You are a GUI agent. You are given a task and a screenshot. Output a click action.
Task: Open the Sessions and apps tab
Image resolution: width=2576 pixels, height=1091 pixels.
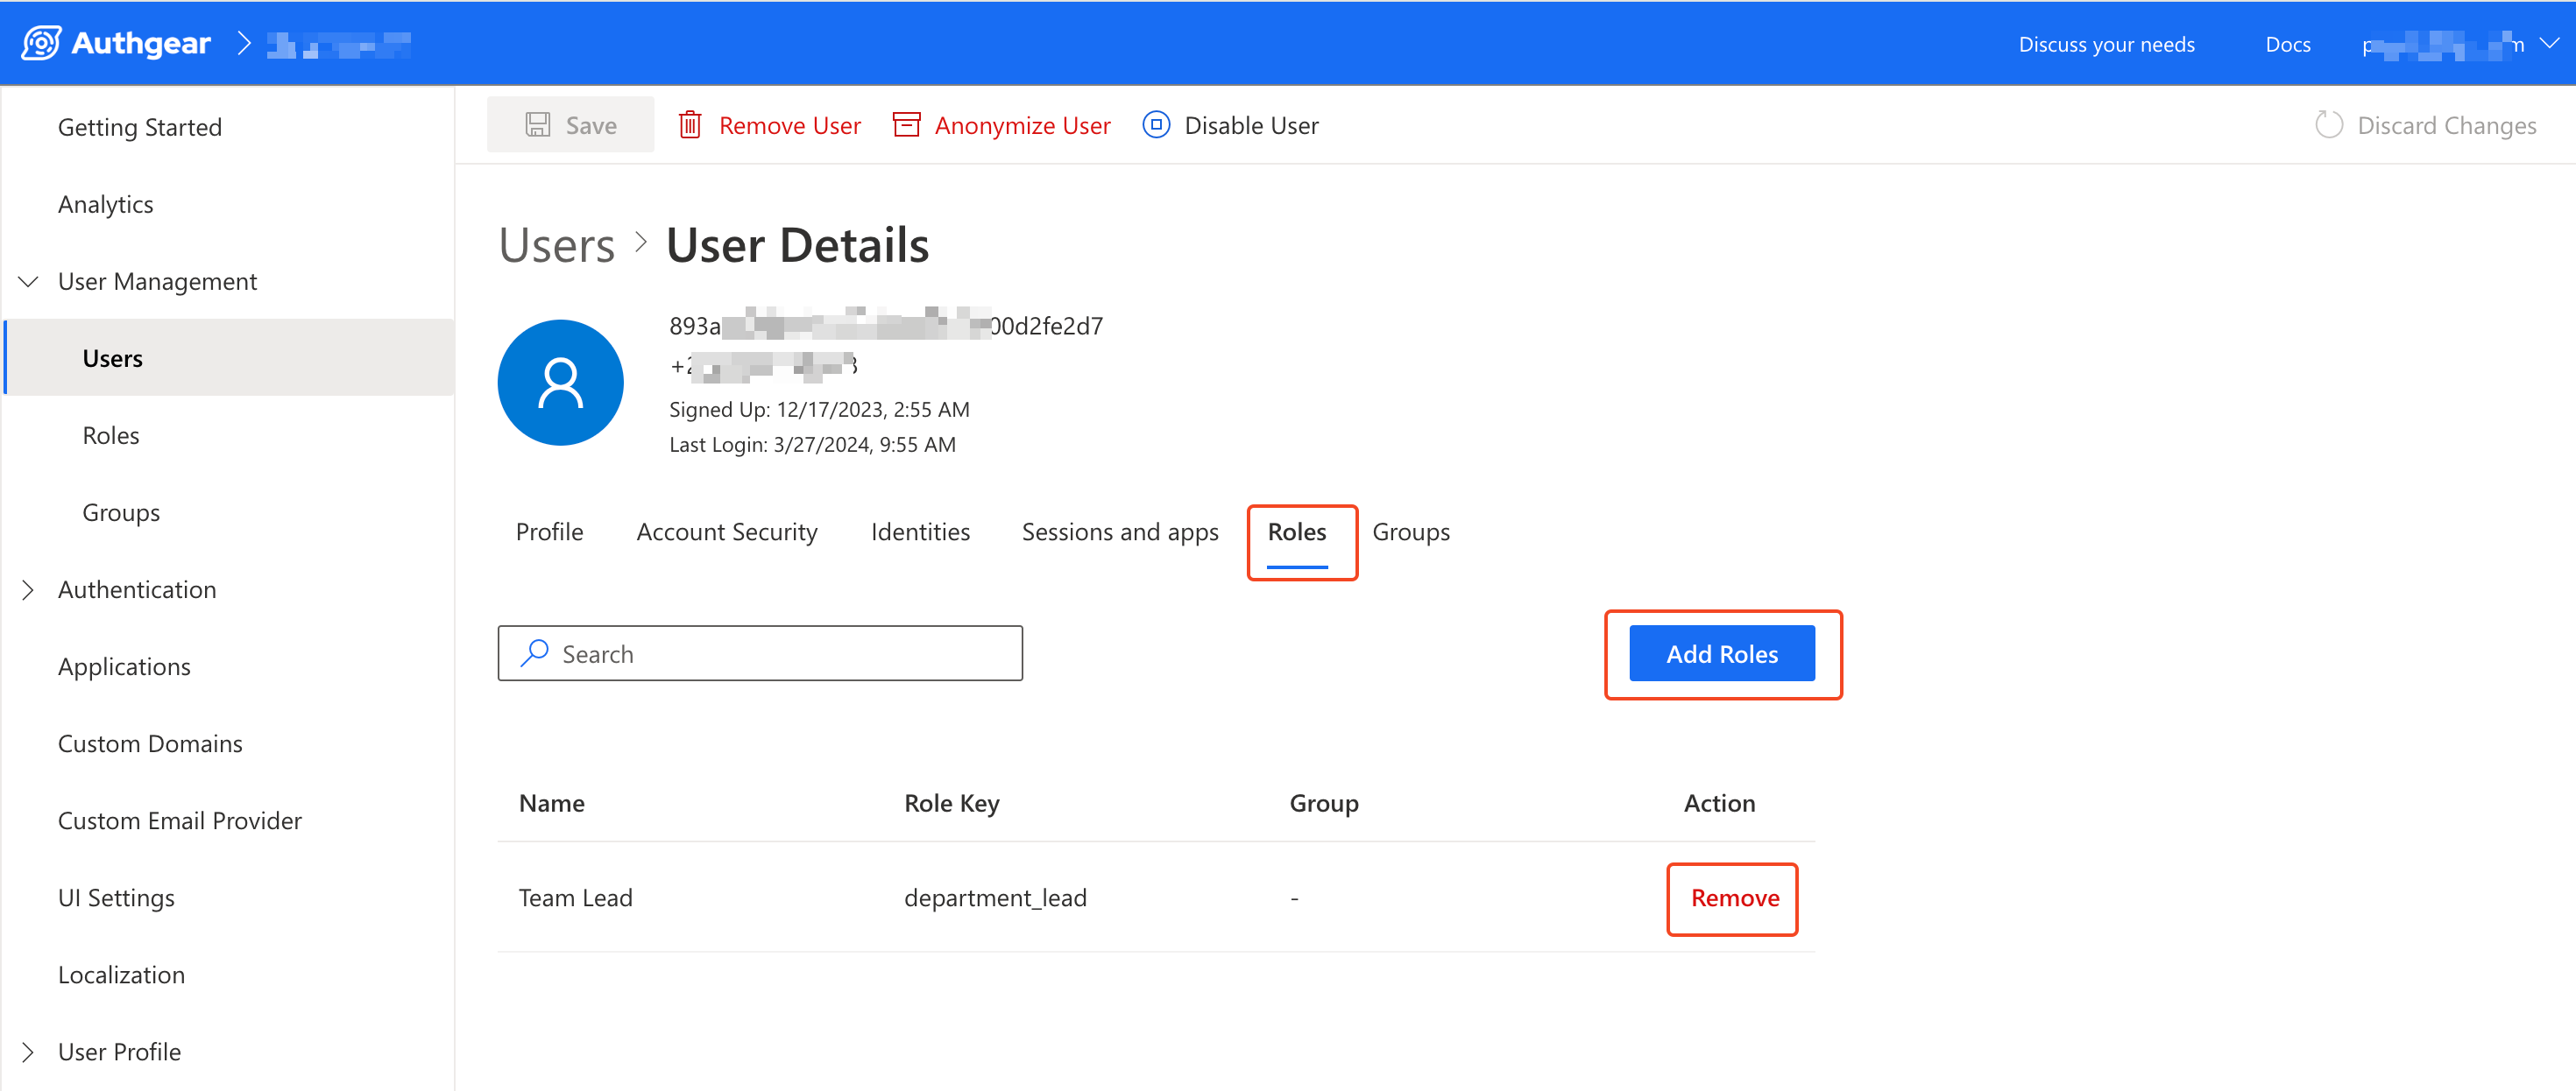[x=1119, y=532]
